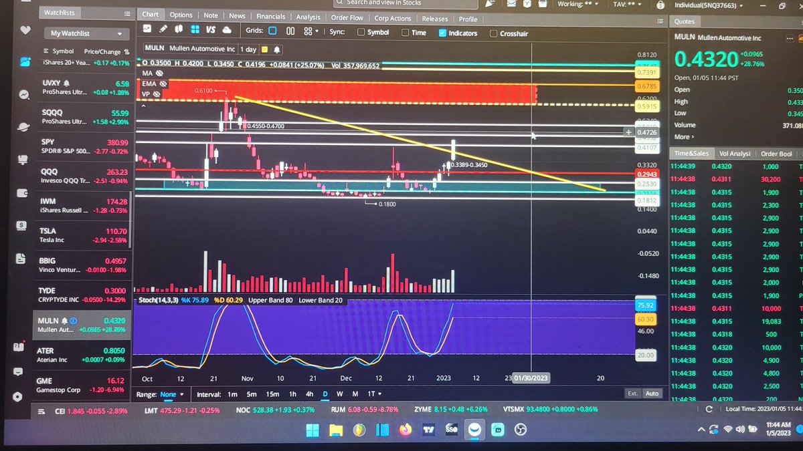Image resolution: width=803 pixels, height=451 pixels.
Task: Click the 0.6785 orange price line label
Action: click(646, 86)
